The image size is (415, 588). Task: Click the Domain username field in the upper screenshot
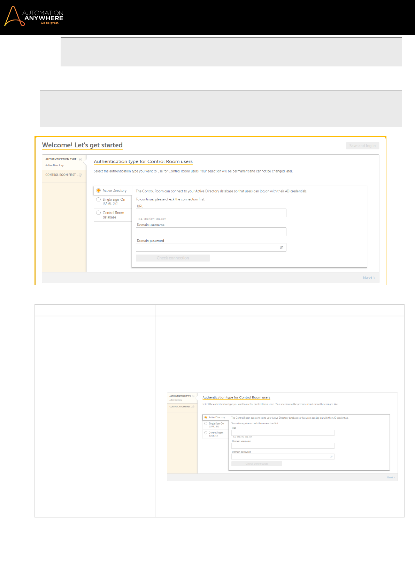(x=211, y=232)
